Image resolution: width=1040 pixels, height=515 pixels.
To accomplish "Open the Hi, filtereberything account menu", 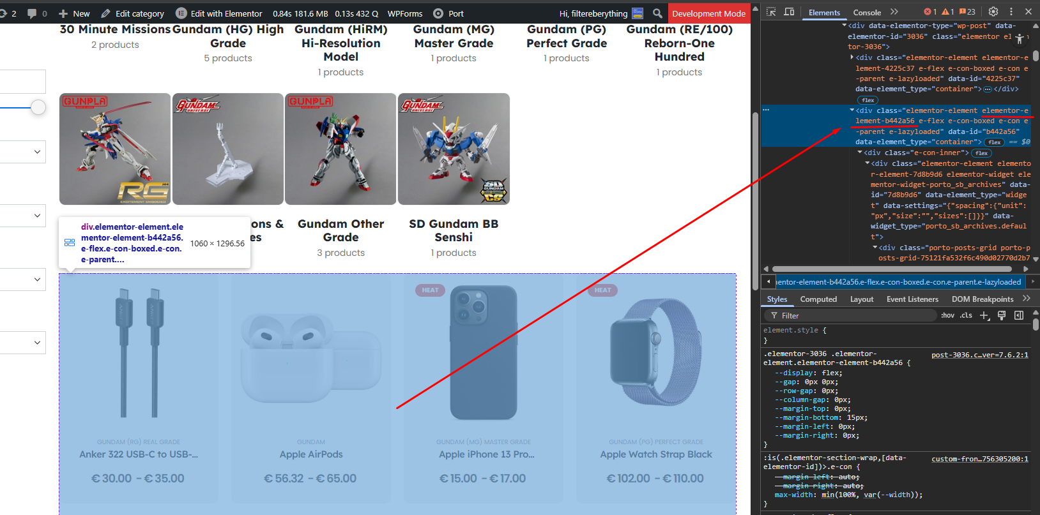I will [x=600, y=13].
